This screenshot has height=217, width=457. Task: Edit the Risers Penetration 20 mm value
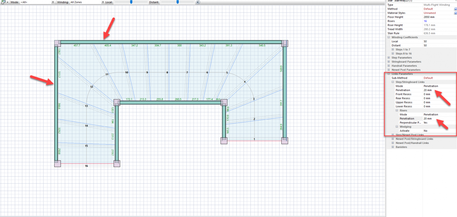pos(428,118)
